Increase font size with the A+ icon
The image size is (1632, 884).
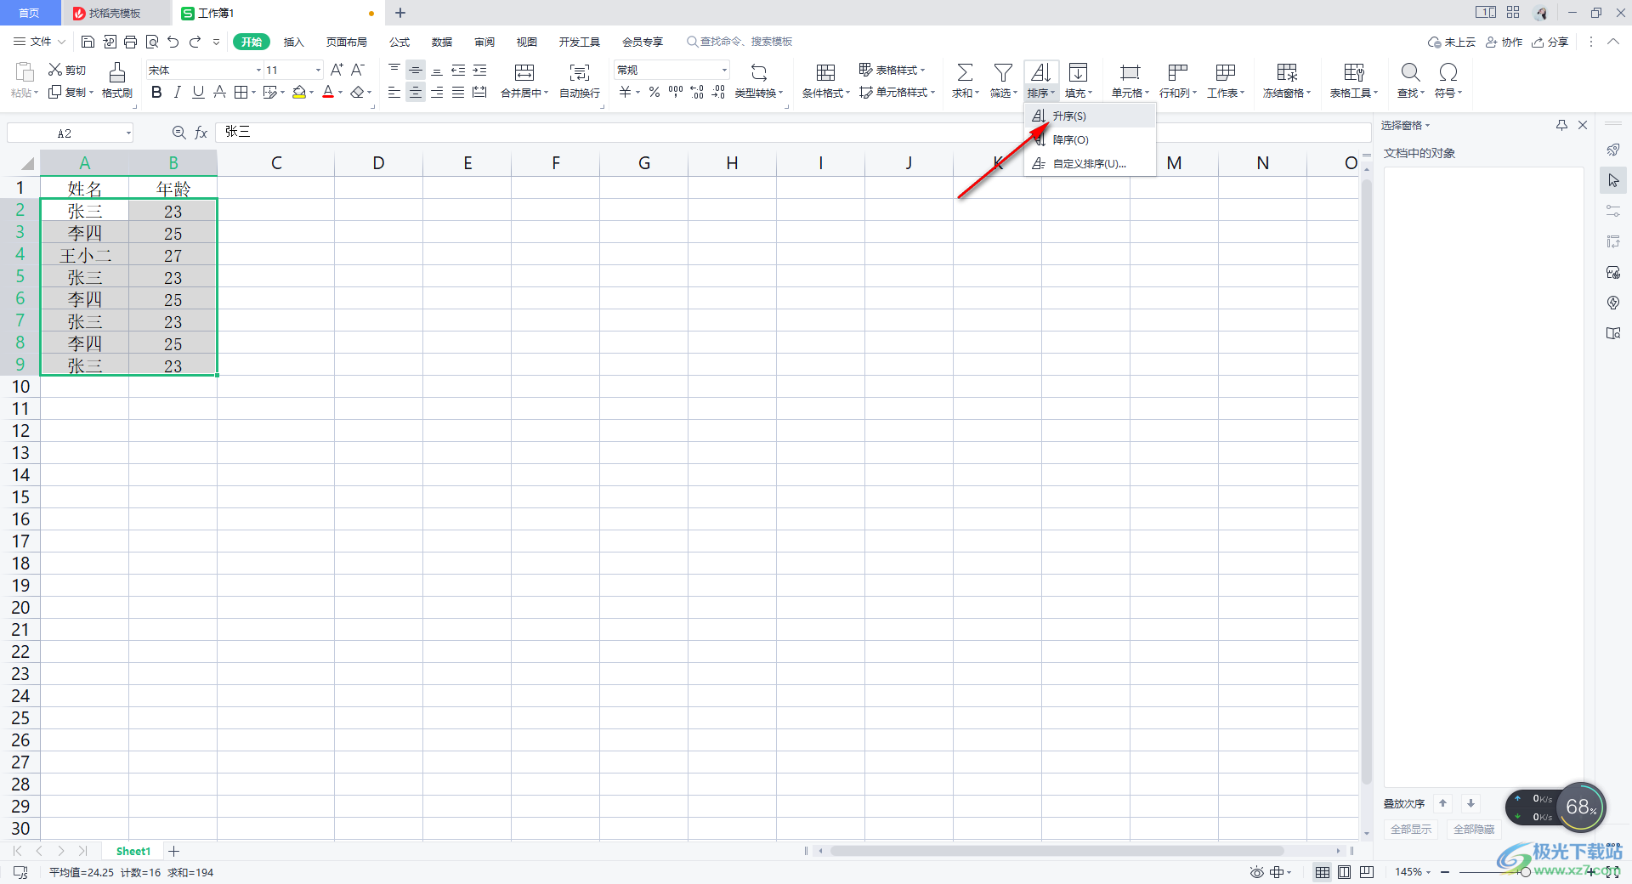tap(337, 70)
